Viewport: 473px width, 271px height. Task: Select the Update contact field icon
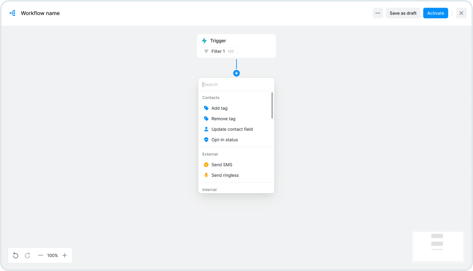click(206, 129)
